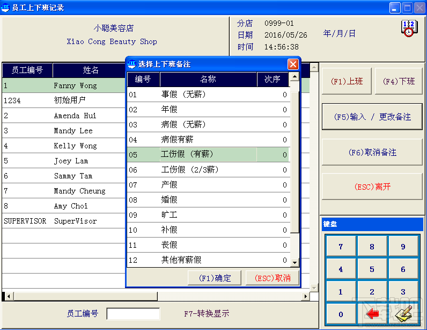Screen dimensions: 427x330
Task: Select remark 03 病假（无薪）
Action: [x=208, y=125]
